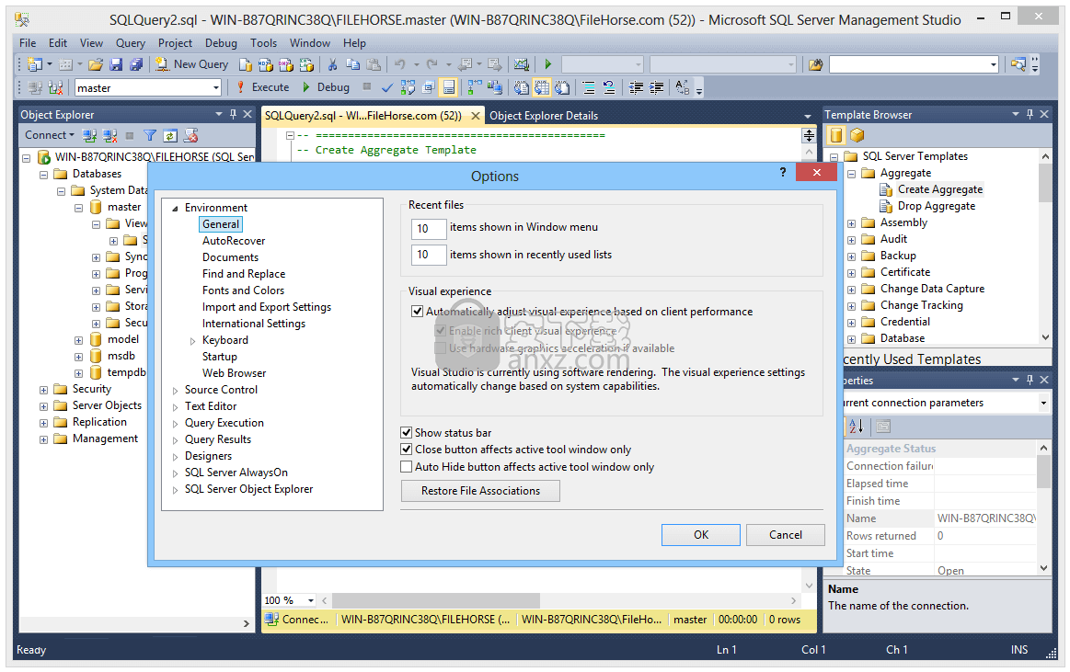Click the Debug button in SQL toolbar
1070x672 pixels.
click(326, 87)
